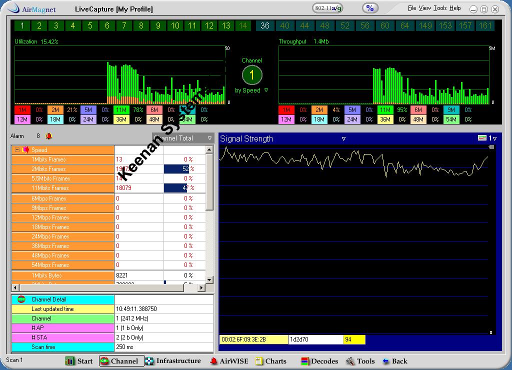
Task: Click the 11M green swatch under Throughput
Action: point(385,110)
